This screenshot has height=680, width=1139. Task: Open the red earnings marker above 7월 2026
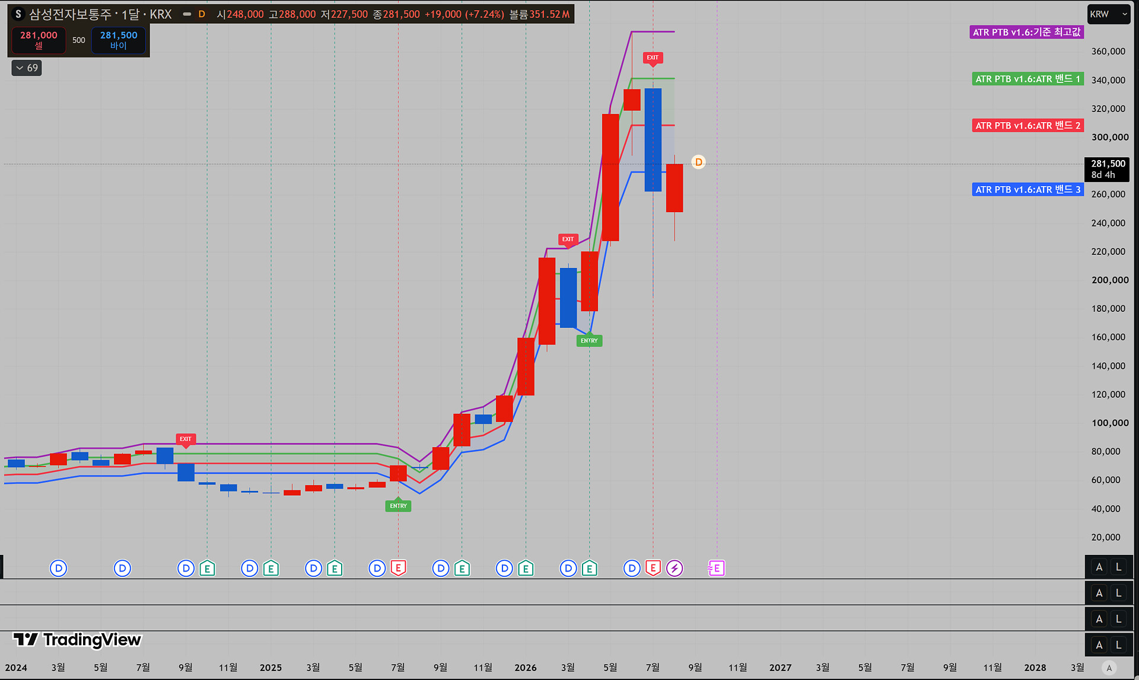pos(653,569)
